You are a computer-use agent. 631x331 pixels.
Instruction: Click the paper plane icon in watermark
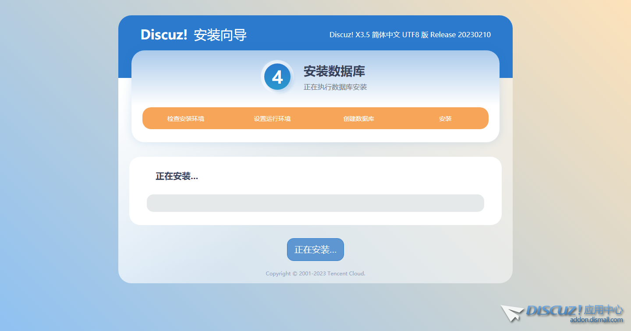(512, 313)
